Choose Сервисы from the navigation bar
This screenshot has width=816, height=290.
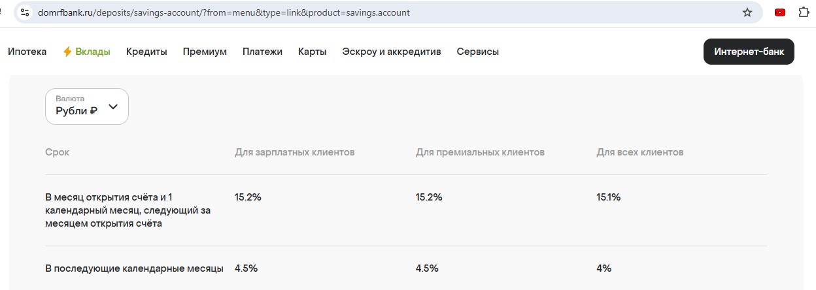coord(477,52)
